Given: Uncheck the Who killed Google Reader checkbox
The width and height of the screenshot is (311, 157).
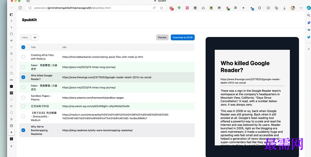Looking at the screenshot, I should [x=23, y=77].
